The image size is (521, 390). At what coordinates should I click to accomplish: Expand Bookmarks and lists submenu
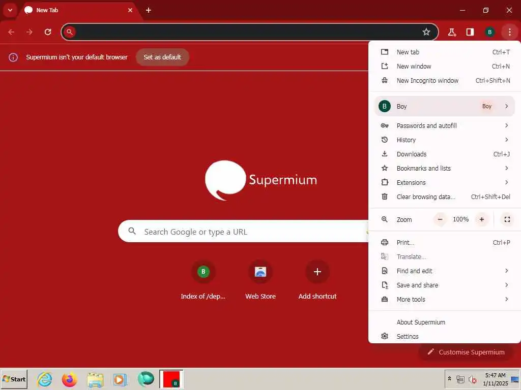point(445,169)
